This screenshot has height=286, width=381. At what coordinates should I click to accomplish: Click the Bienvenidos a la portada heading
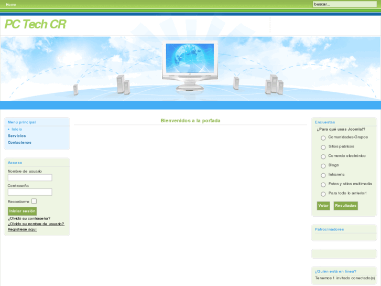[191, 121]
